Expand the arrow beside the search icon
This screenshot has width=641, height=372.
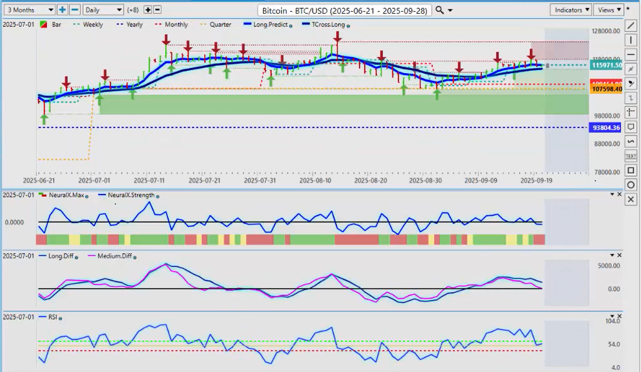[450, 10]
